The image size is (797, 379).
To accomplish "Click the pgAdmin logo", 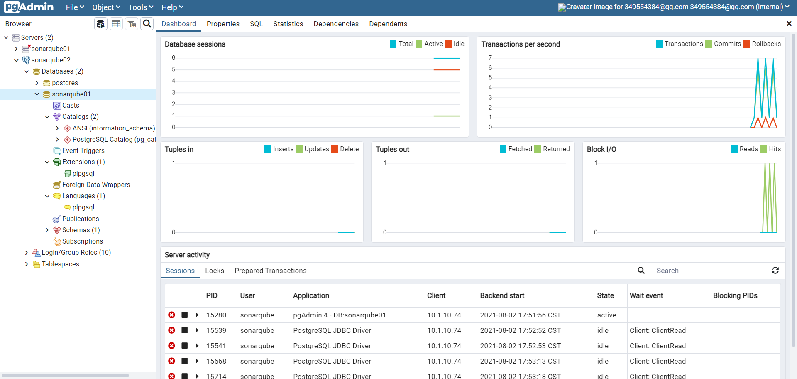I will [29, 7].
